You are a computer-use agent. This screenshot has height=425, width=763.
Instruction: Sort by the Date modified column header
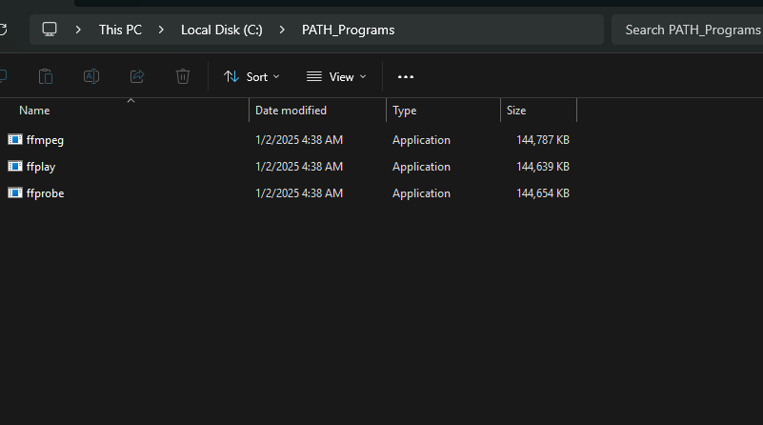pyautogui.click(x=291, y=111)
